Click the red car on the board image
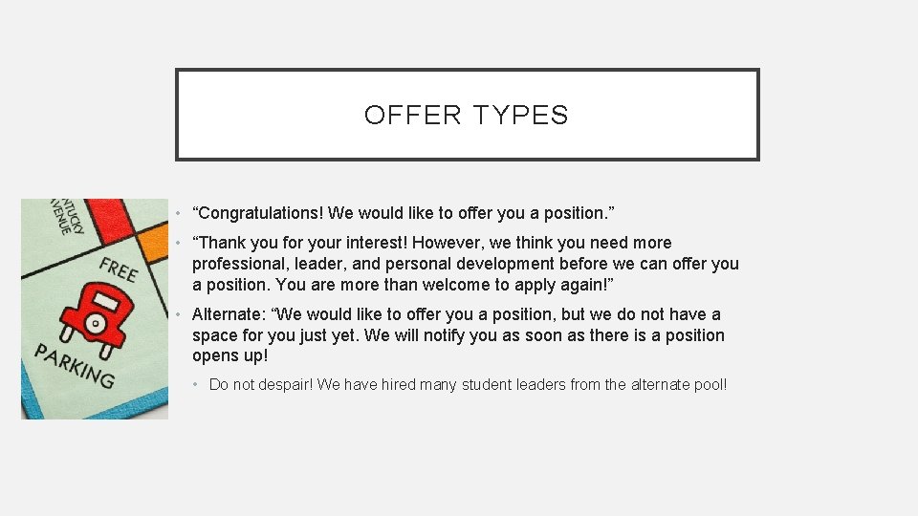This screenshot has width=918, height=516. tap(97, 318)
